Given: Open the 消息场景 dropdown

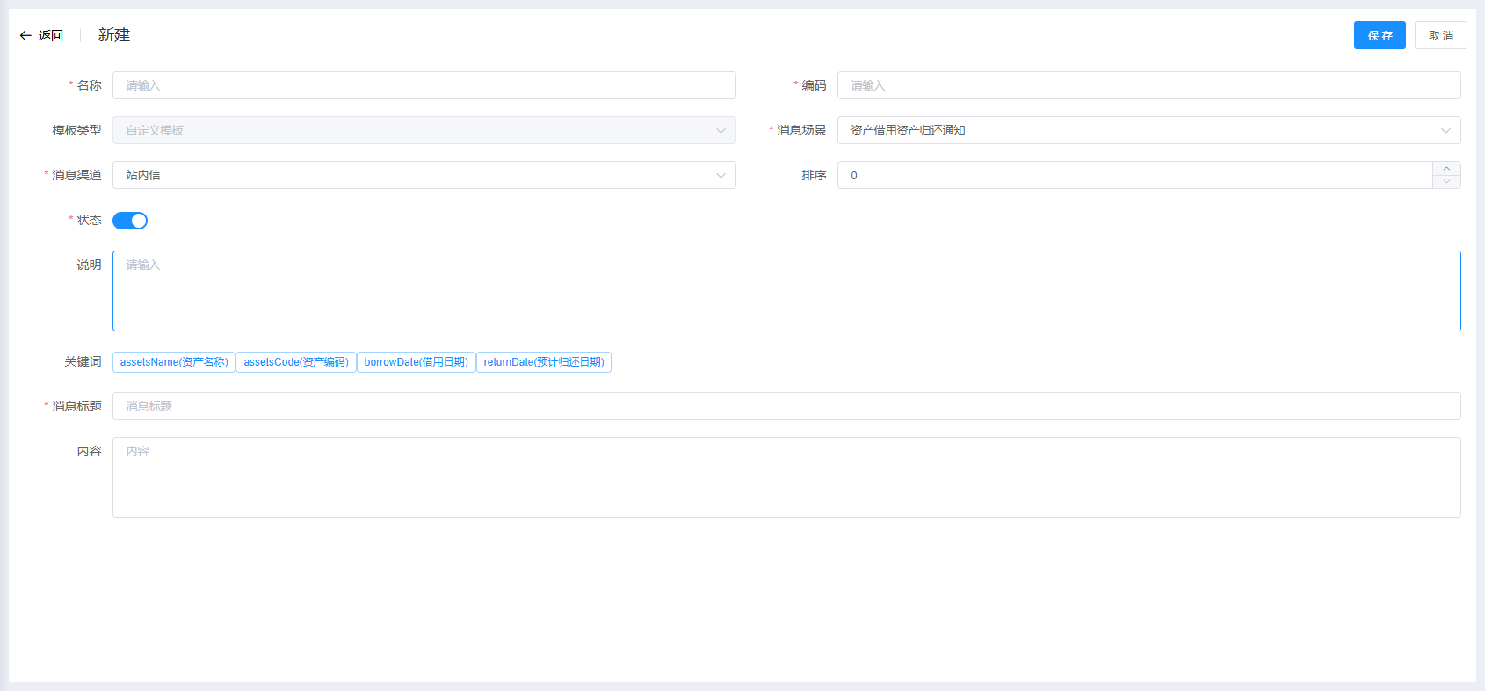Looking at the screenshot, I should coord(1148,130).
